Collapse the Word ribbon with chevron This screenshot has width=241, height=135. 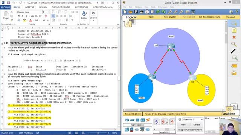(x=118, y=24)
